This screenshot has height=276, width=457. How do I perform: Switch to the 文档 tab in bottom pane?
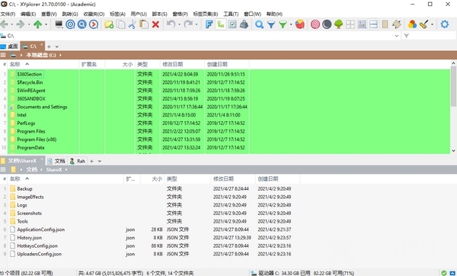pos(56,161)
